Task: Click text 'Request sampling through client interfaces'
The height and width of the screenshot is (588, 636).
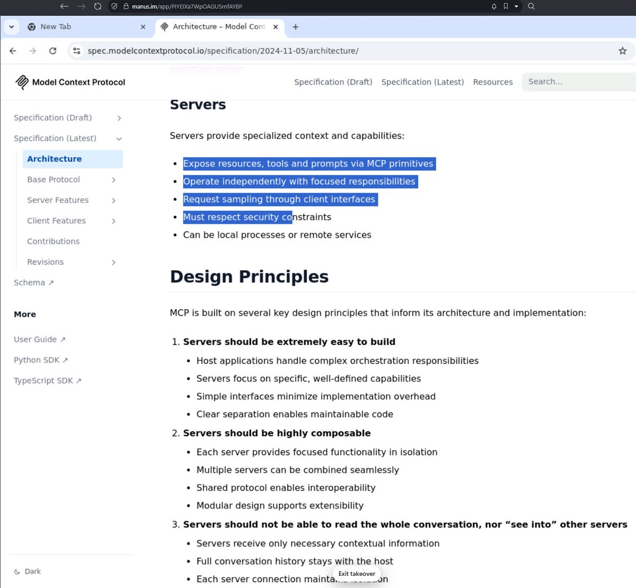Action: (x=279, y=200)
